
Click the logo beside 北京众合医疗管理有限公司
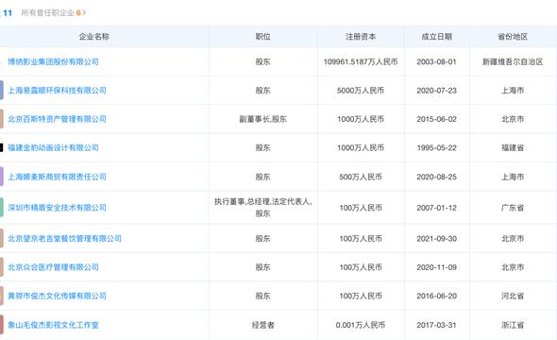(2, 267)
